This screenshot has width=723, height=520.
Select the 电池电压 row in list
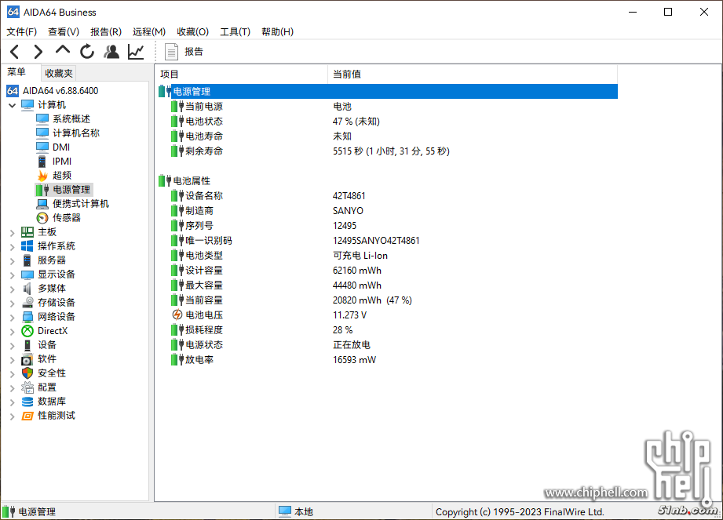pyautogui.click(x=204, y=315)
